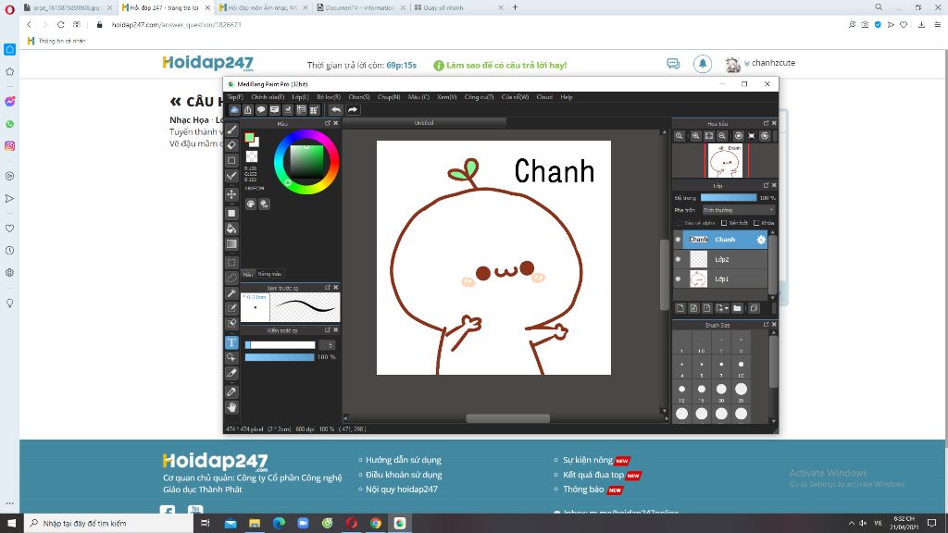Create a new layer with page icon
This screenshot has height=533, width=948.
point(680,308)
